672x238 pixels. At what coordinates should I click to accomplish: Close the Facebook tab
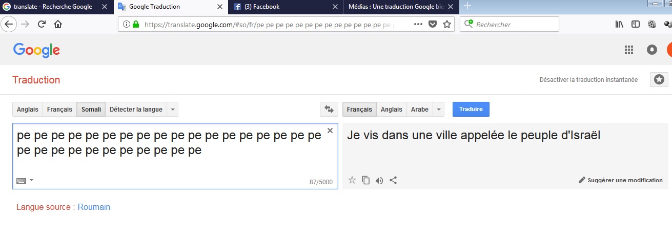coord(335,7)
